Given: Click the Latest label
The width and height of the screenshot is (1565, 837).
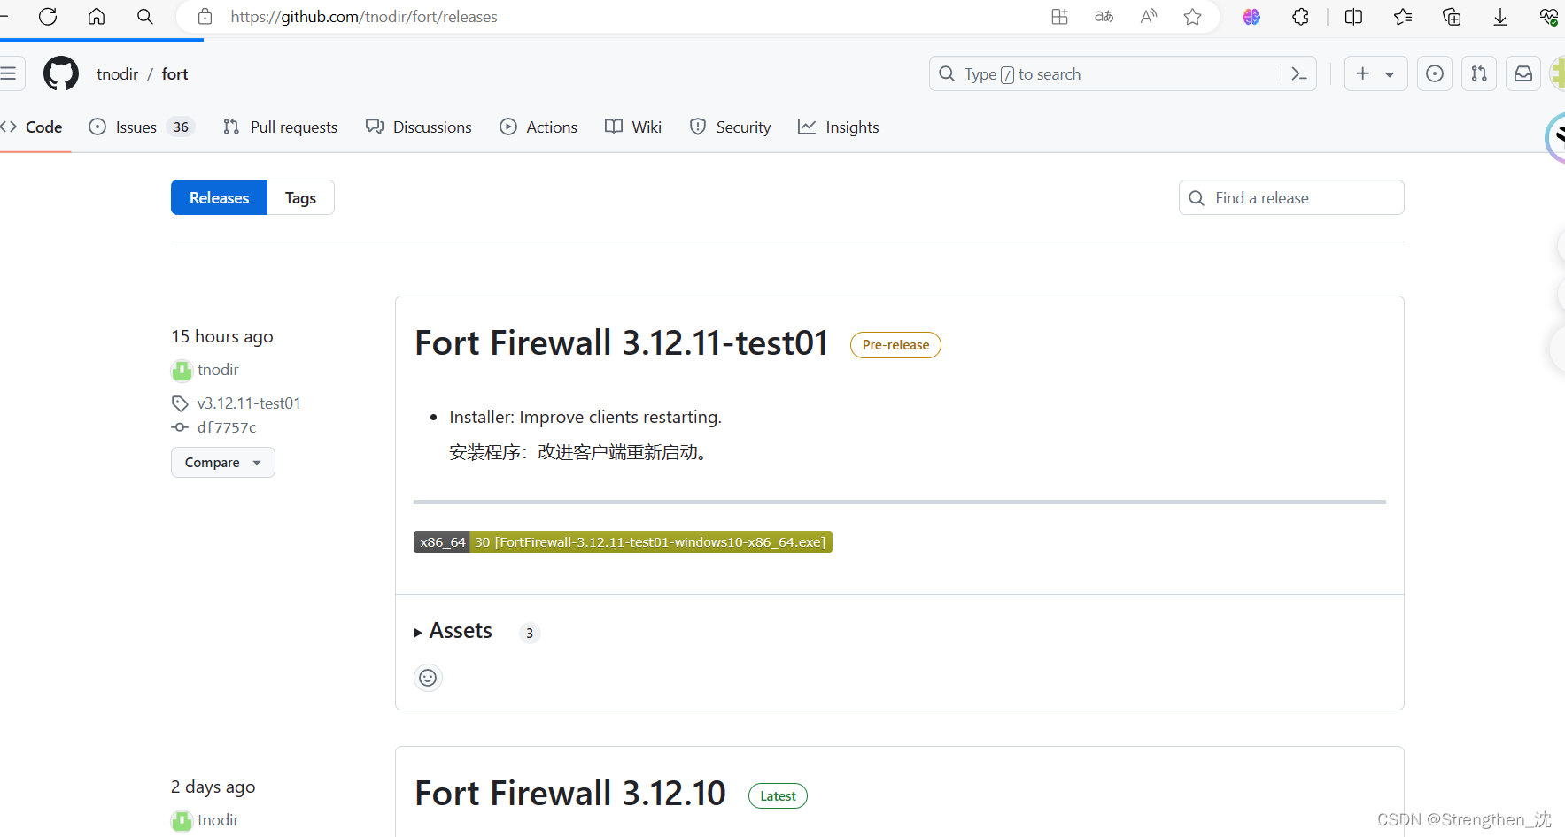Looking at the screenshot, I should click(x=778, y=796).
